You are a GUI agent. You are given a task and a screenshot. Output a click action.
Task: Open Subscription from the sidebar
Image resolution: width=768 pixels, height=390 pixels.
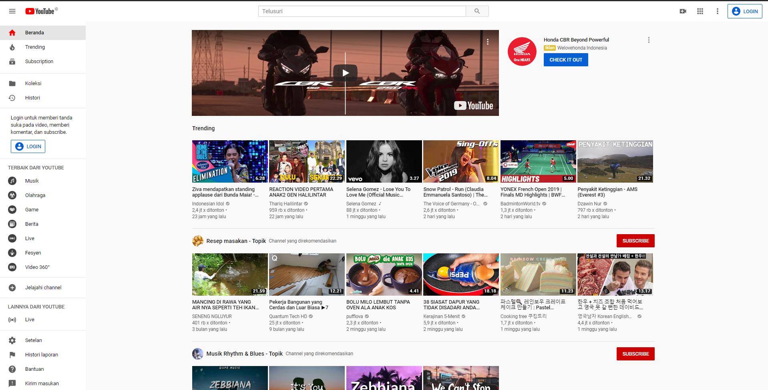43,62
